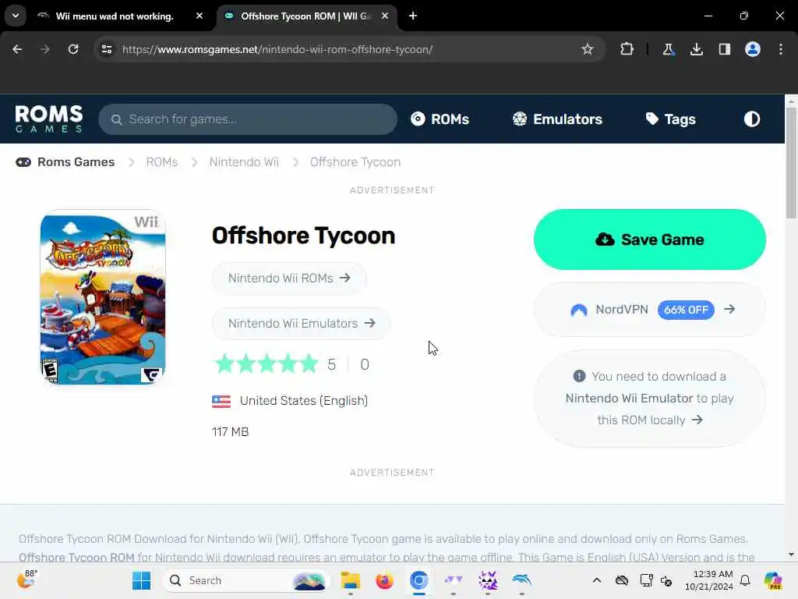Go forward in browser history
798x599 pixels.
click(x=45, y=49)
